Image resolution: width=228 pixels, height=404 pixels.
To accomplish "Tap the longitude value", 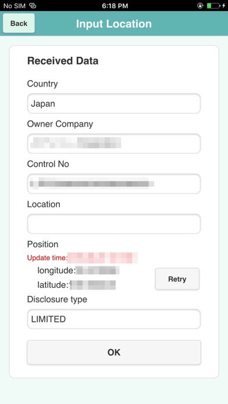I will pyautogui.click(x=98, y=270).
